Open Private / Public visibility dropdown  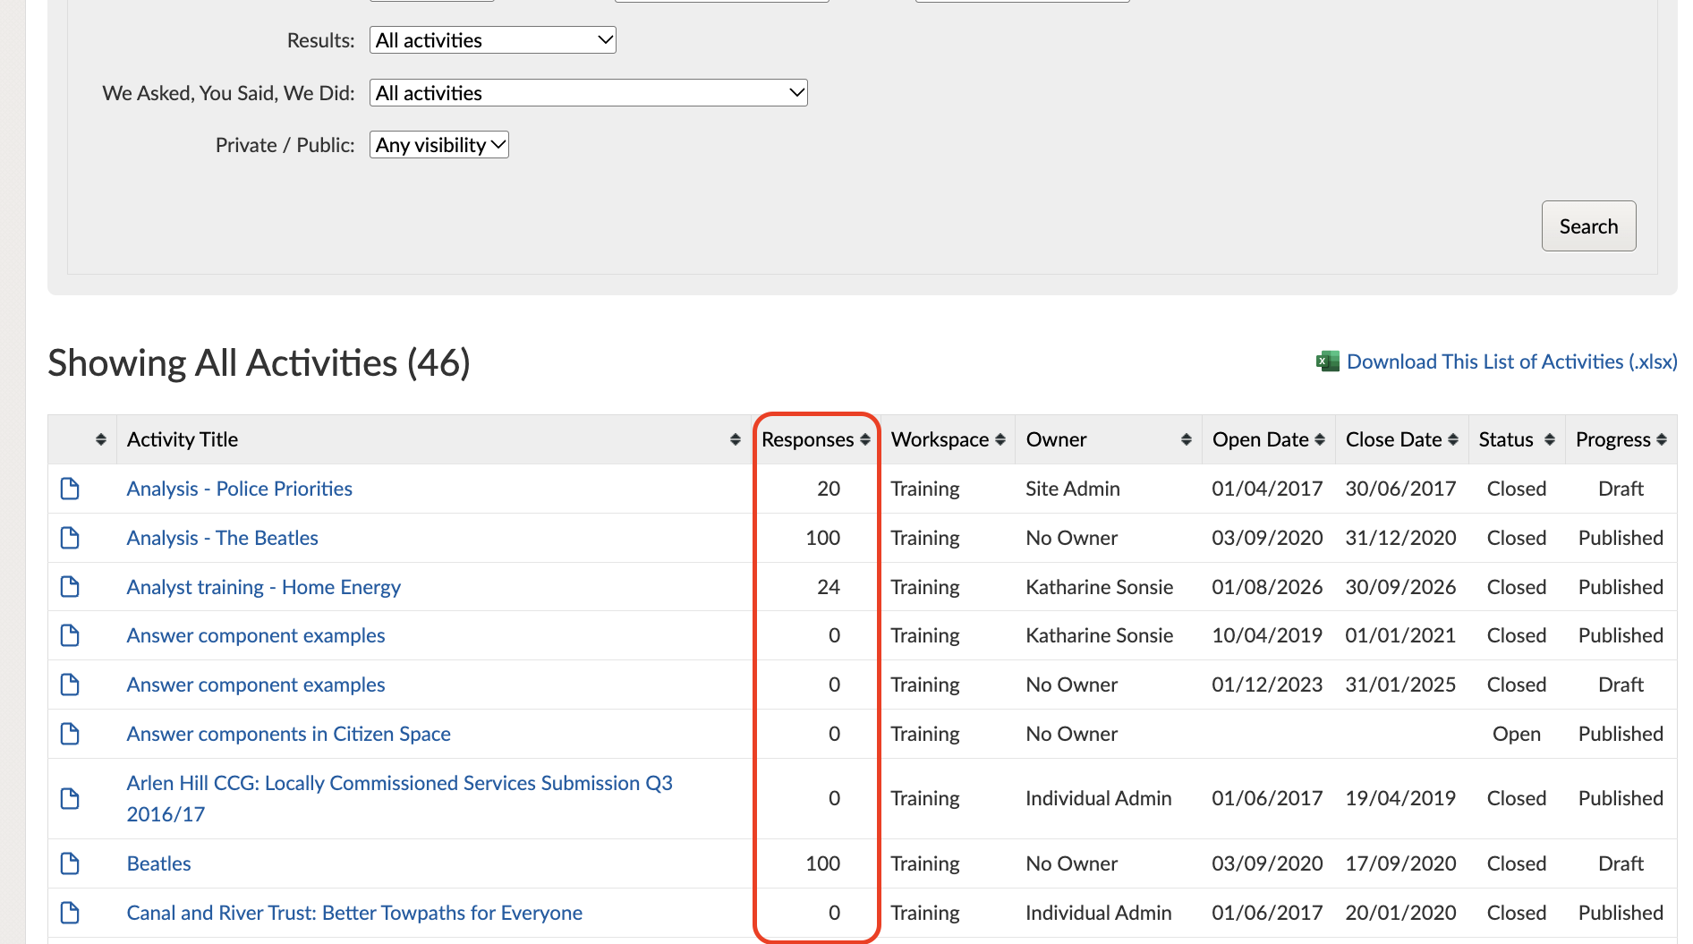(x=439, y=145)
